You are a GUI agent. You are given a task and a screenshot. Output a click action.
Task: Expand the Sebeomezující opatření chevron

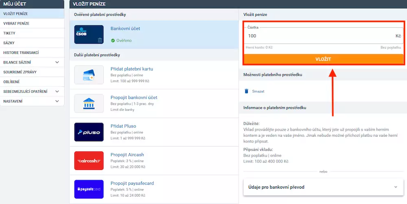[57, 91]
